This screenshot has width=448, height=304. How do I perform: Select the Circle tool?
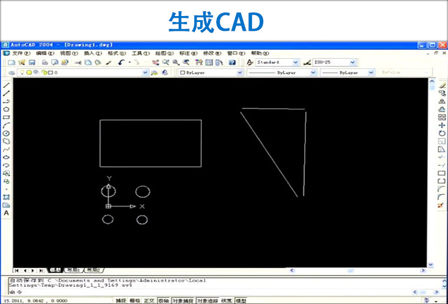tap(7, 134)
